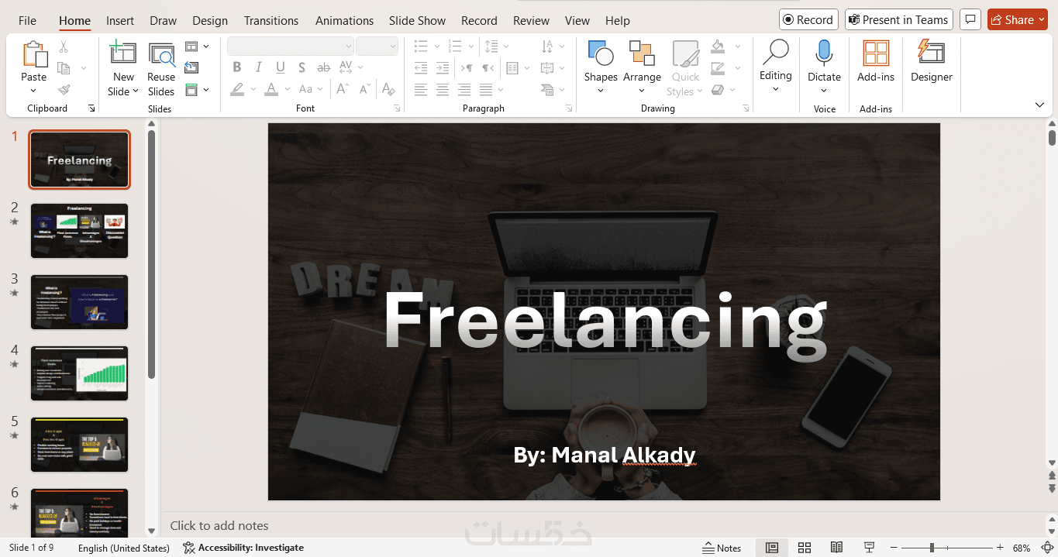Click the Shape Effects icon

pyautogui.click(x=718, y=90)
